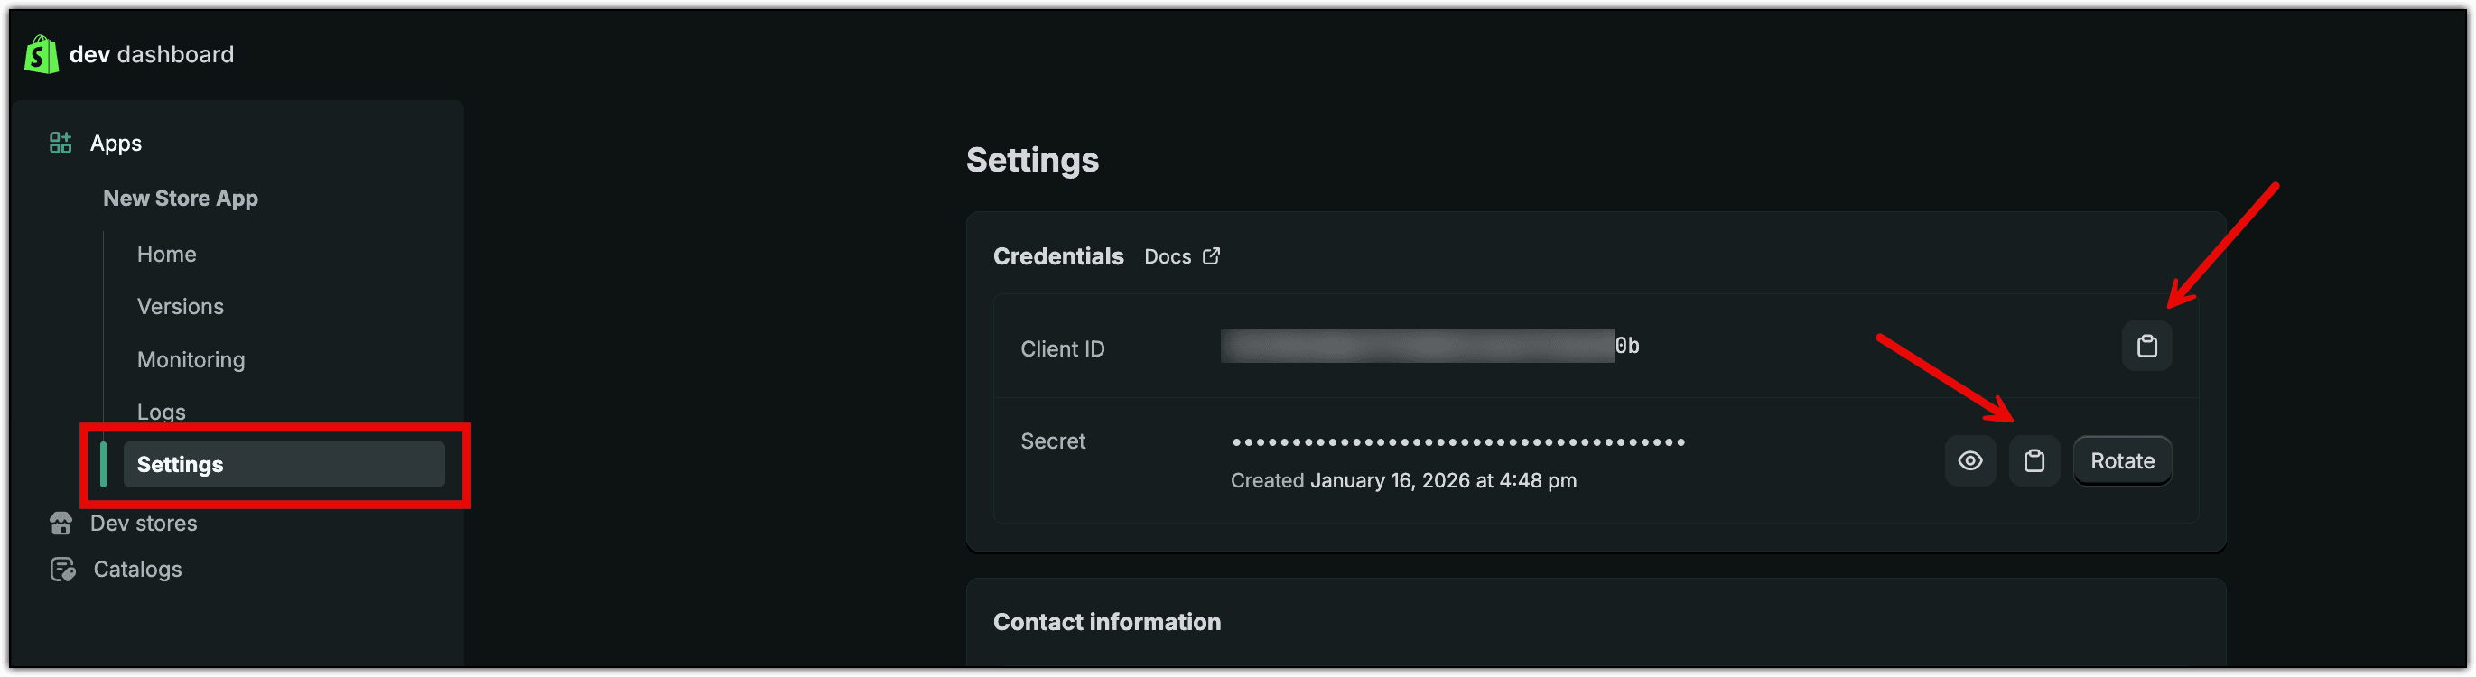Navigate to Dev stores

coord(144,524)
